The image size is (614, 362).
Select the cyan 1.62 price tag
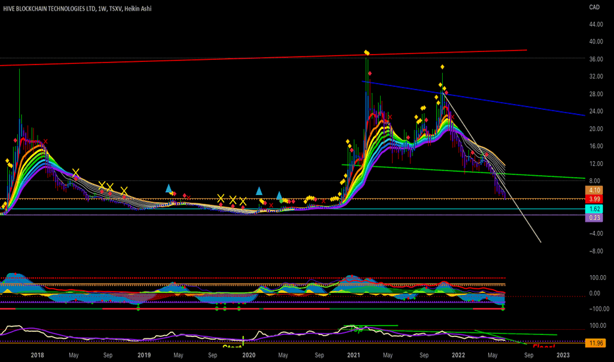[594, 209]
